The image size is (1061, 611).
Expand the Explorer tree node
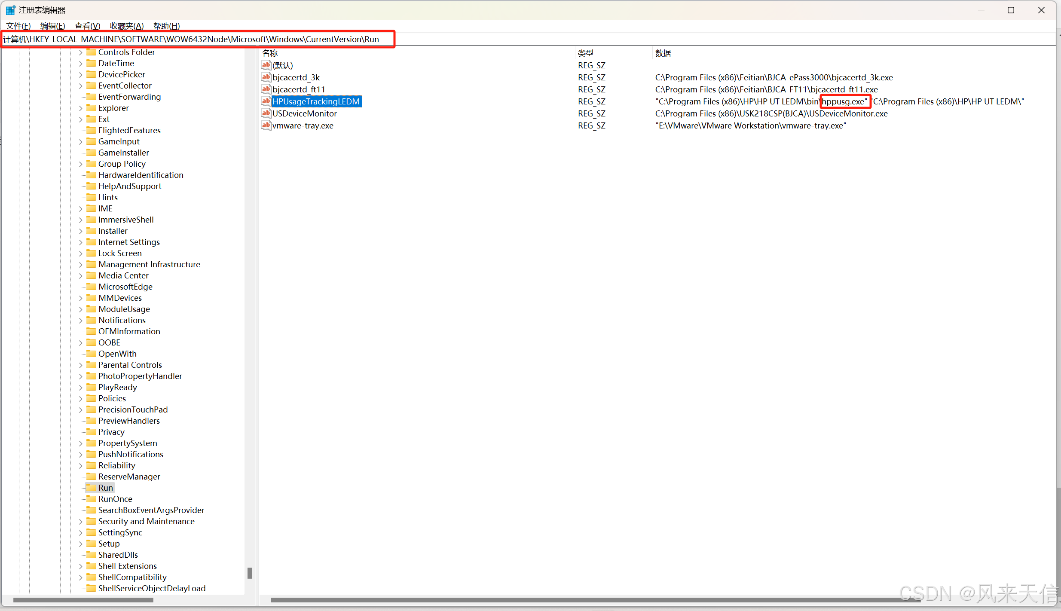pos(80,108)
